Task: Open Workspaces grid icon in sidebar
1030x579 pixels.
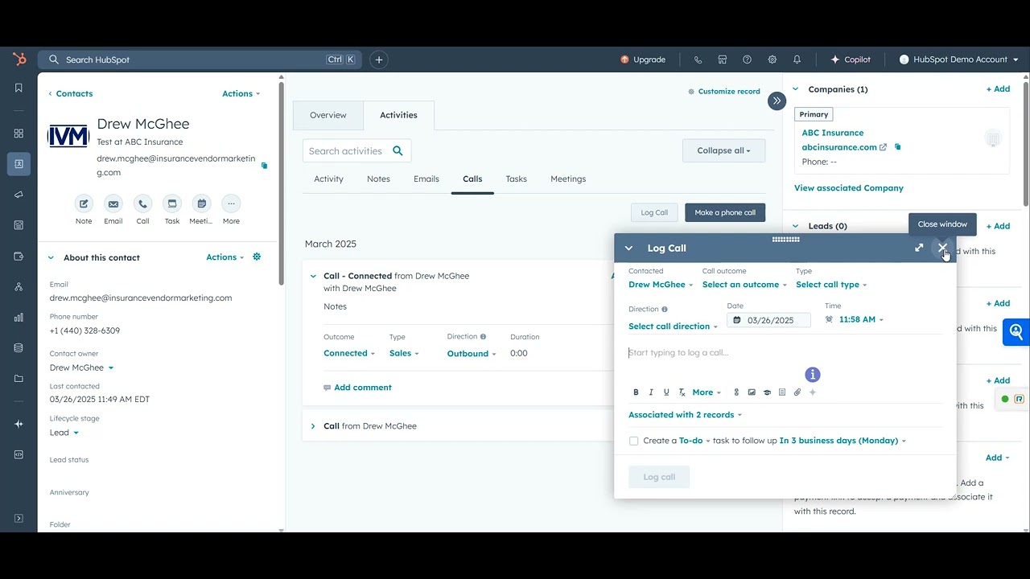Action: 19,133
